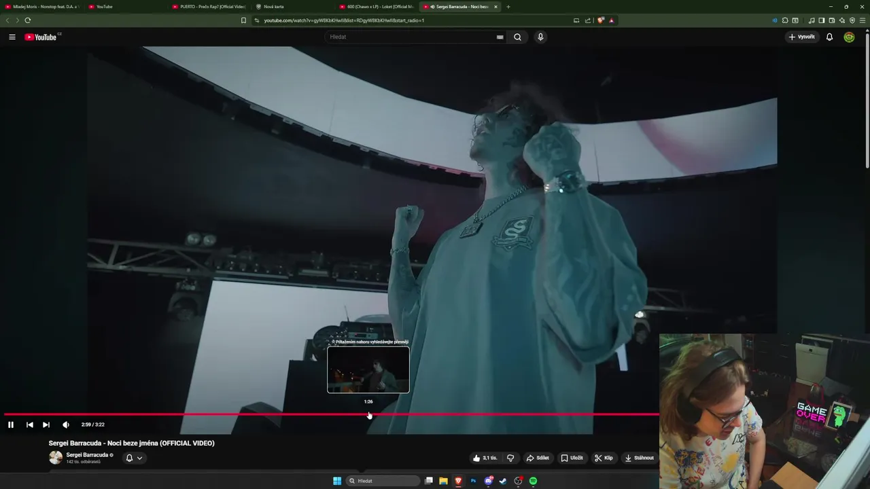870x489 pixels.
Task: Skip to the next video
Action: [46, 424]
